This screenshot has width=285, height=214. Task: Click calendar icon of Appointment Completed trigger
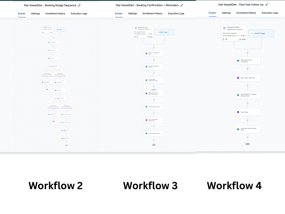pos(224,28)
